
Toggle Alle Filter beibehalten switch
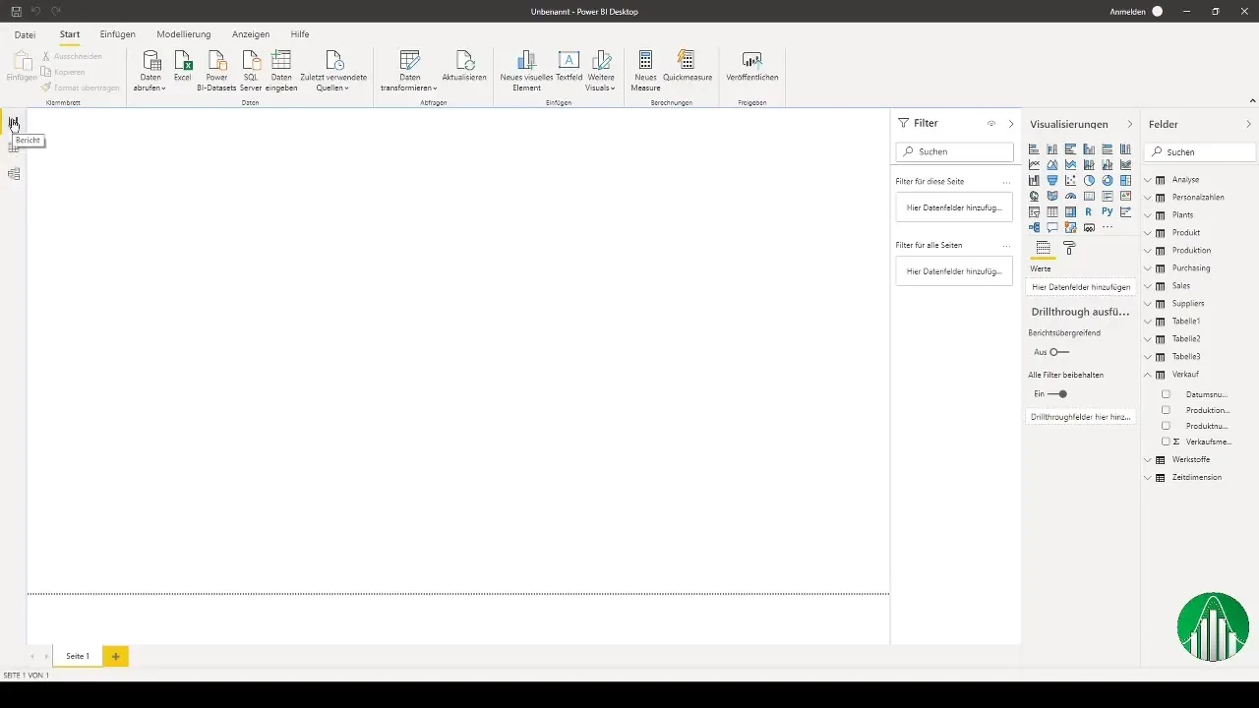1057,394
